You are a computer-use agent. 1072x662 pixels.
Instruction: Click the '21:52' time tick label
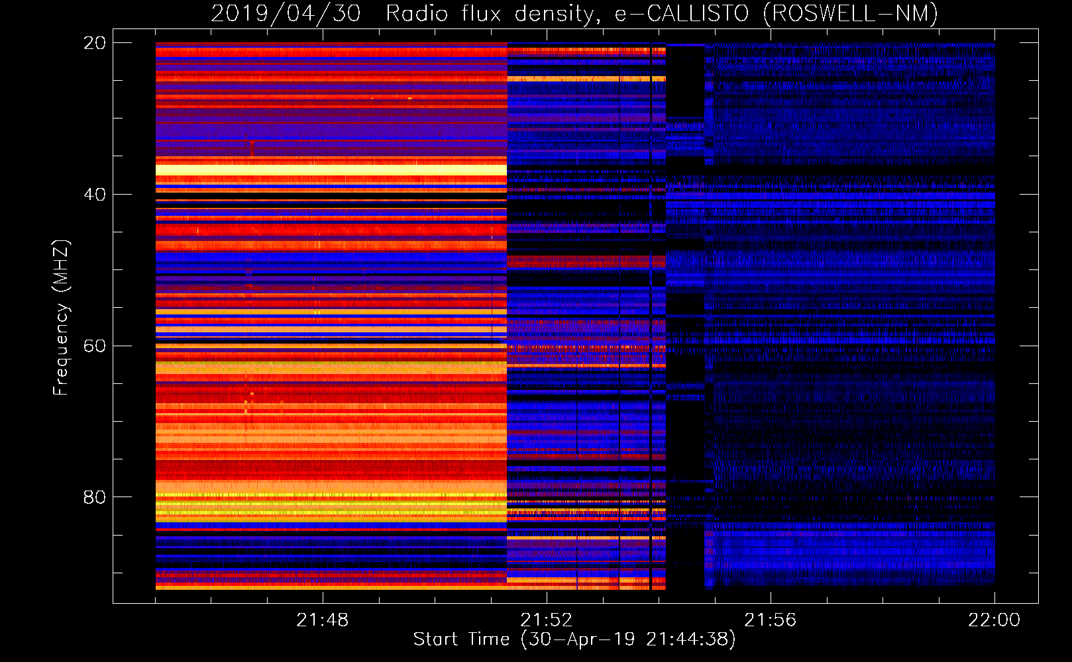pyautogui.click(x=546, y=620)
